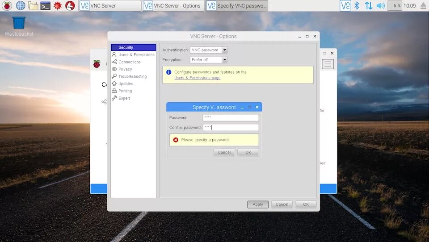Switch to Specify VNC password taskbar window
Screen dimensions: 429x242
237,5
